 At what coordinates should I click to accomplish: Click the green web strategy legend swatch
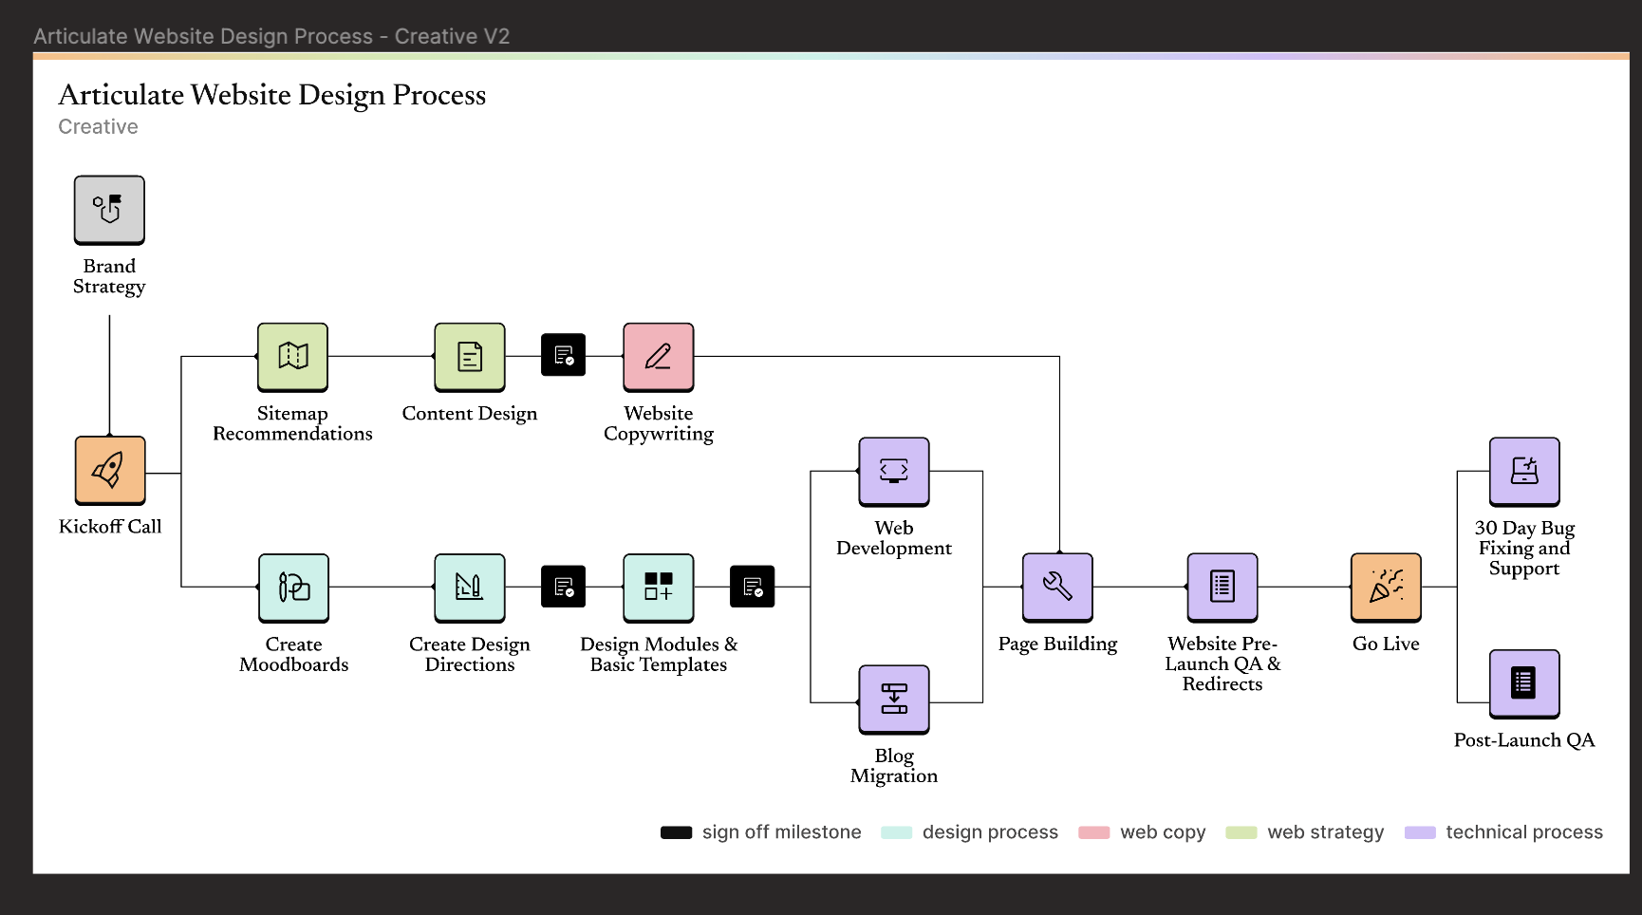[x=1241, y=832]
